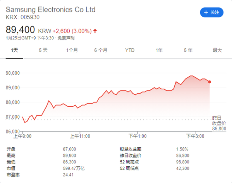View the 5年 chart range
Screen dimensions: 239x183
pyautogui.click(x=188, y=50)
